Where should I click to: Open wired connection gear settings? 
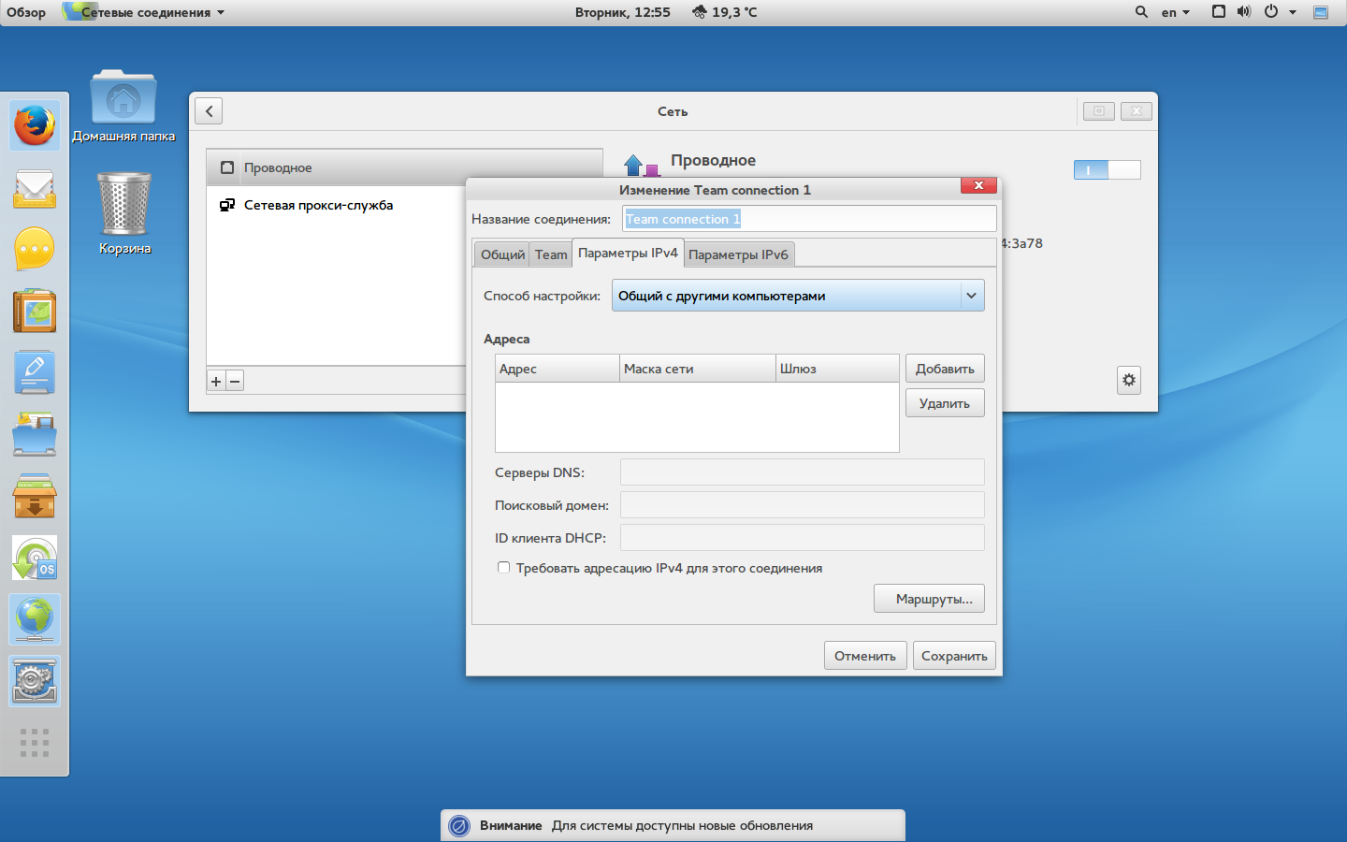1129,380
